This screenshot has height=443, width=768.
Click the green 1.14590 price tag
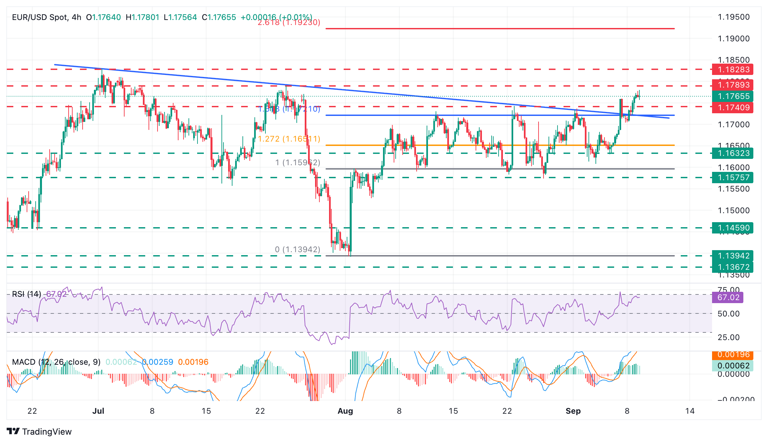click(732, 228)
